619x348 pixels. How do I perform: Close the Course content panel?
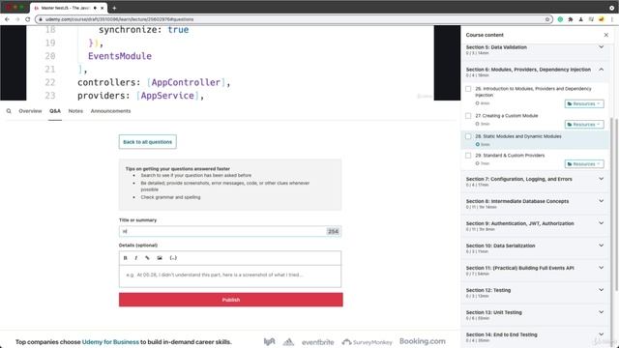606,35
